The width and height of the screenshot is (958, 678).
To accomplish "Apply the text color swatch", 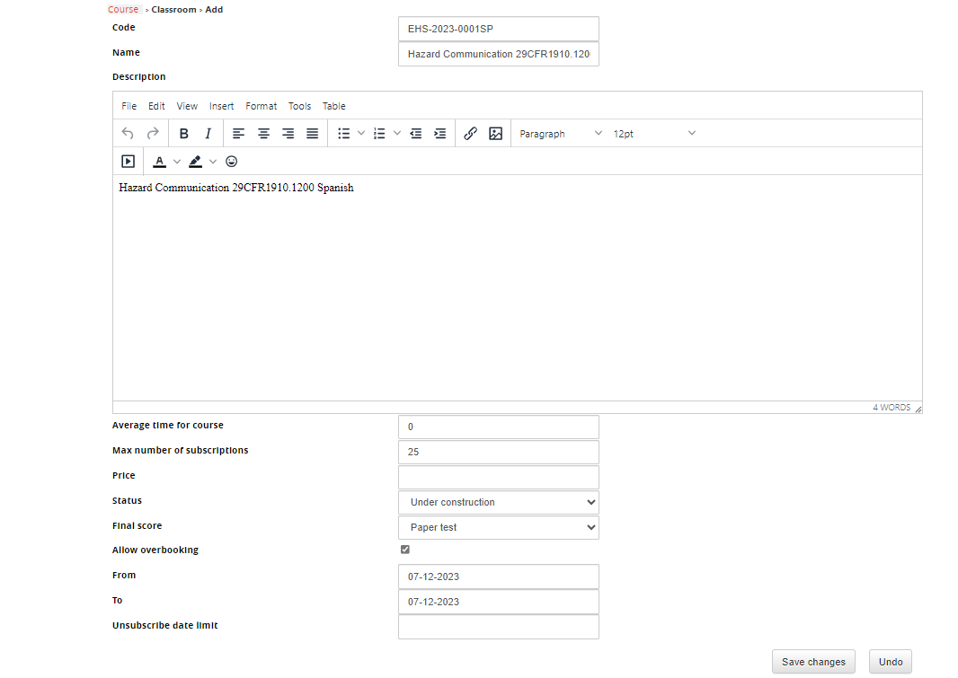I will (160, 162).
